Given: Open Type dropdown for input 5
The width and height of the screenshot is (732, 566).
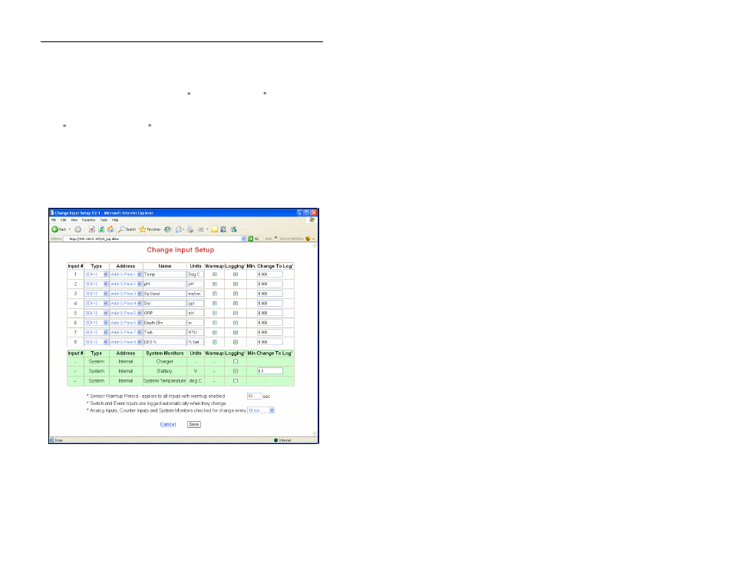Looking at the screenshot, I should (96, 313).
